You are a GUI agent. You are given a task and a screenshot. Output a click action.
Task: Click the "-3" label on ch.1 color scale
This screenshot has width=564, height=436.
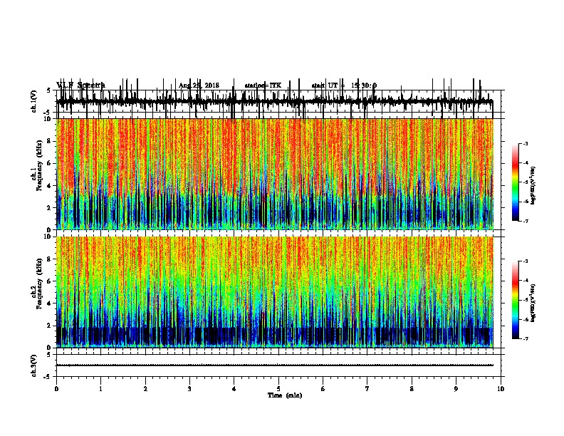click(x=525, y=144)
